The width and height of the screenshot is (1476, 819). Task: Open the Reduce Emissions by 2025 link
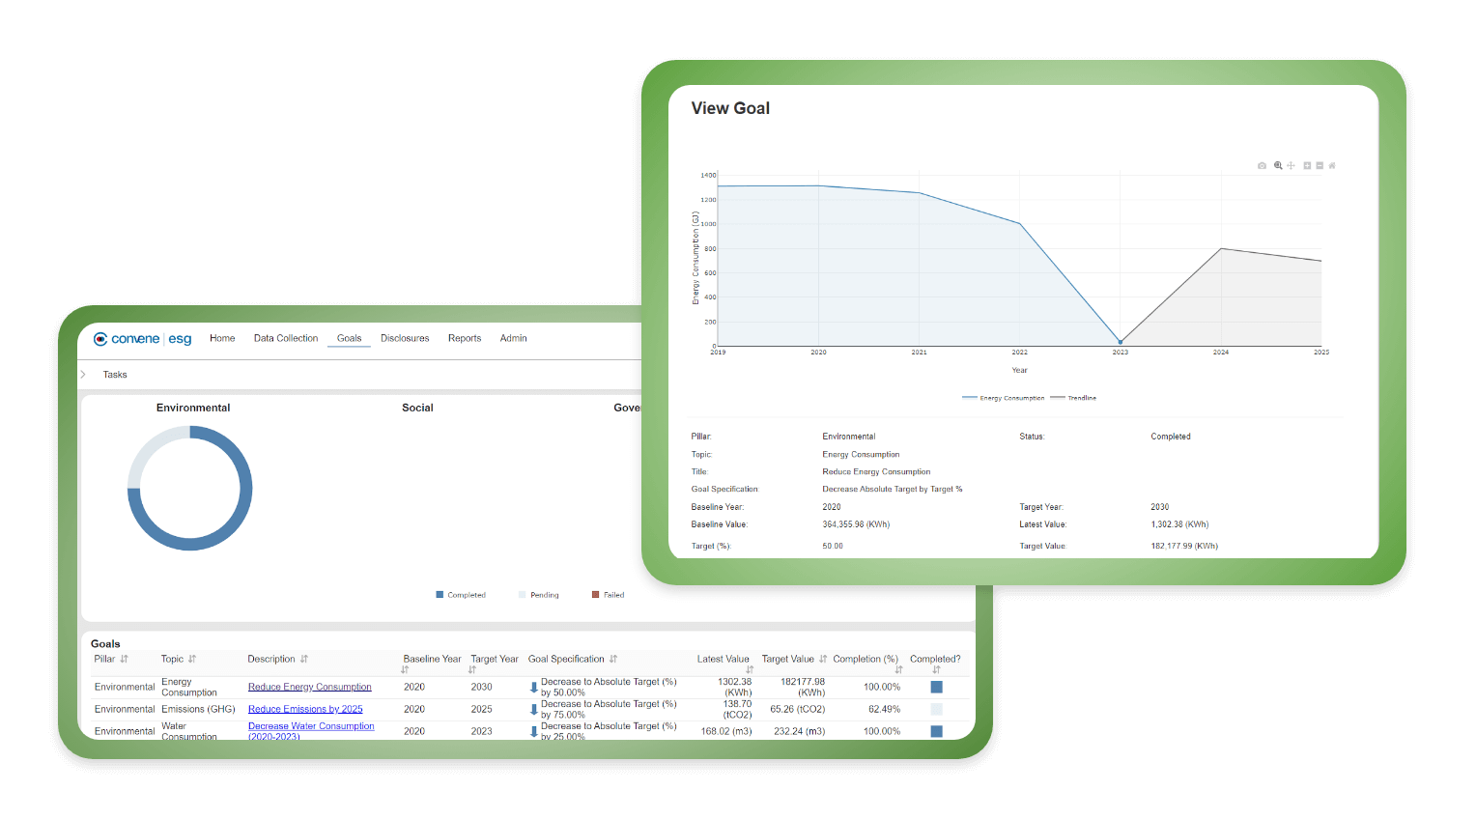[305, 710]
